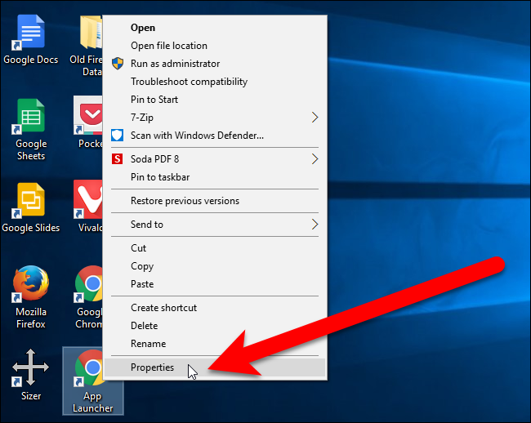Choose Paste in the context menu
Viewport: 531px width, 423px height.
tap(215, 284)
